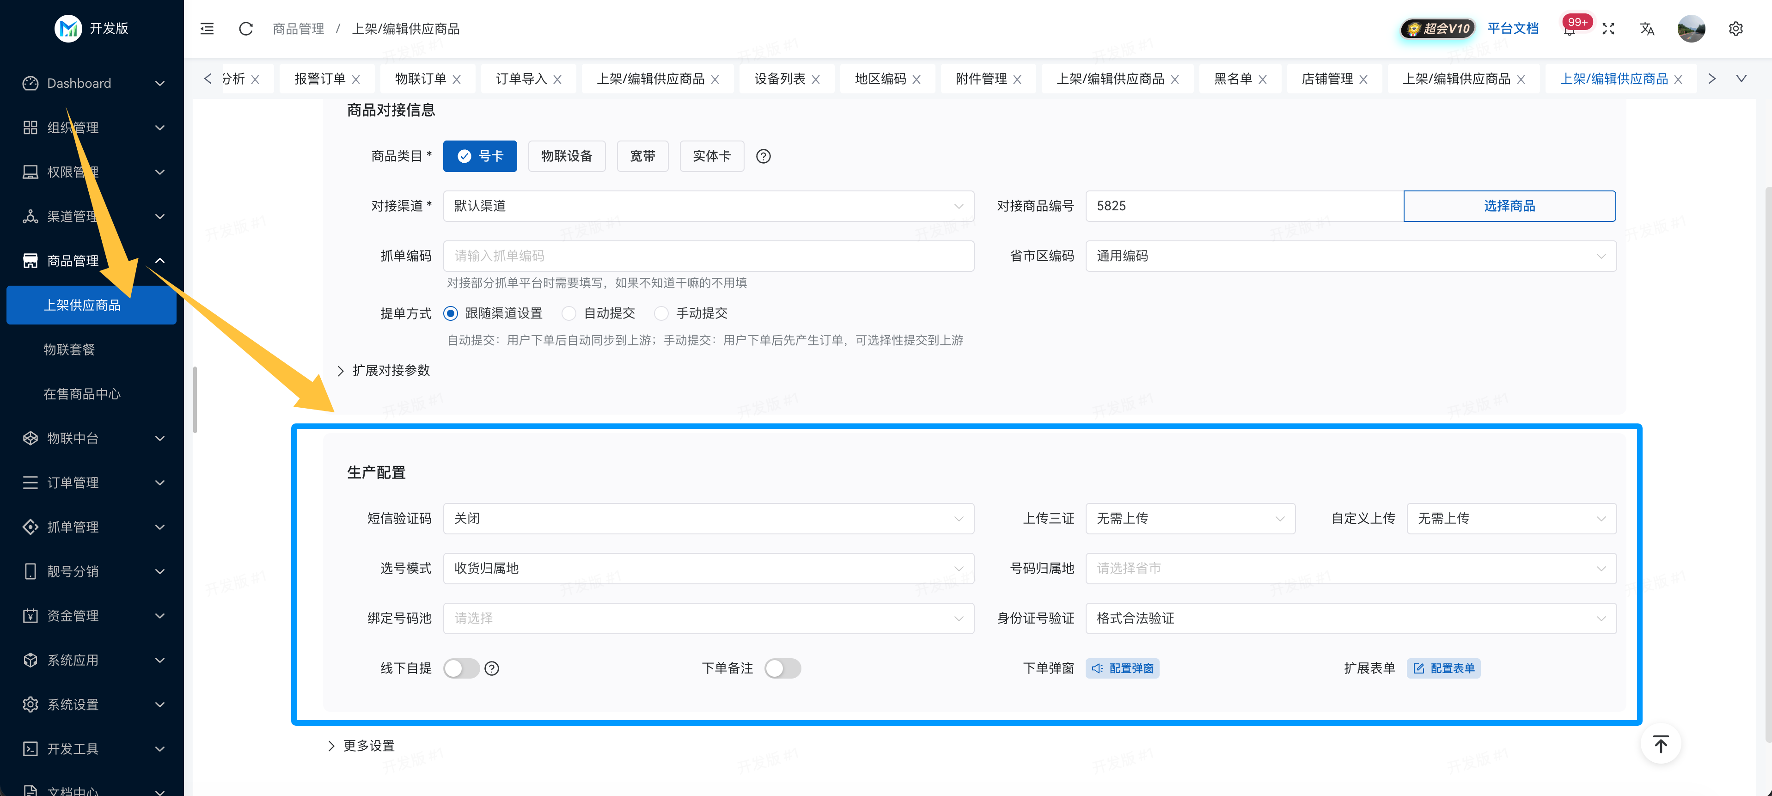
Task: Click the 配置弹窗 button
Action: click(1122, 668)
